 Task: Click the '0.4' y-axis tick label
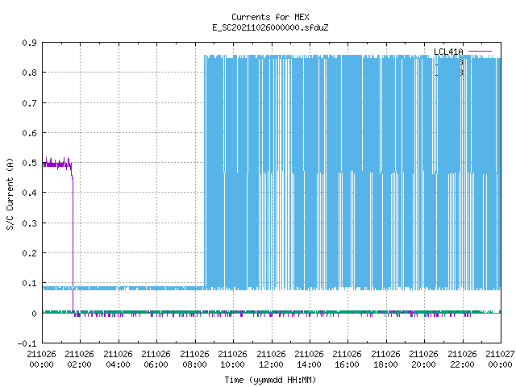[29, 193]
